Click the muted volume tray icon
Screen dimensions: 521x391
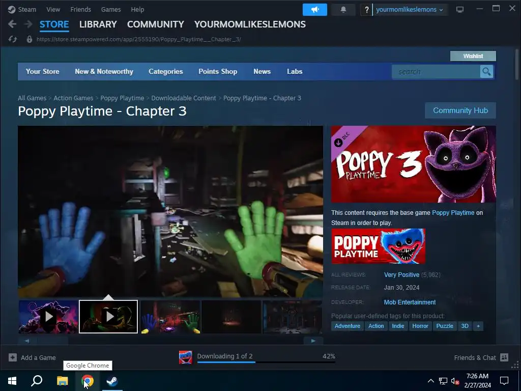coord(455,381)
